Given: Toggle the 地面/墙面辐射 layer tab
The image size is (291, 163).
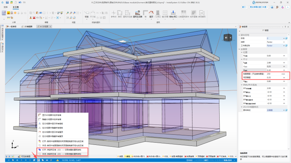Looking at the screenshot, I should [176, 156].
